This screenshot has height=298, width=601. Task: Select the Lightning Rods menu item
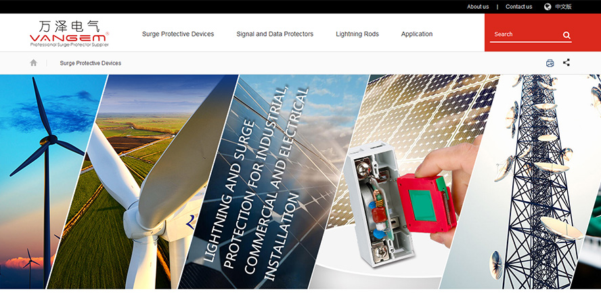(357, 34)
